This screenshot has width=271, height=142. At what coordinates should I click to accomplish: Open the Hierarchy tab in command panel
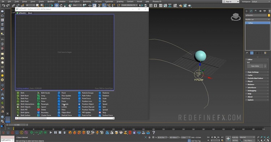pos(255,11)
